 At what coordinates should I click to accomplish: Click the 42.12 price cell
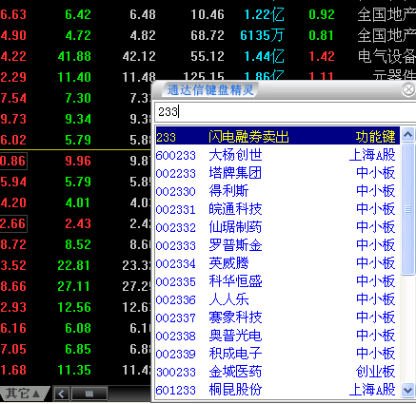139,56
